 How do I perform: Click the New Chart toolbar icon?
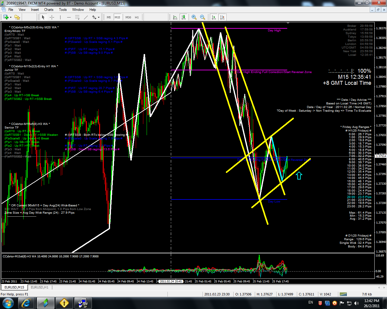point(5,17)
